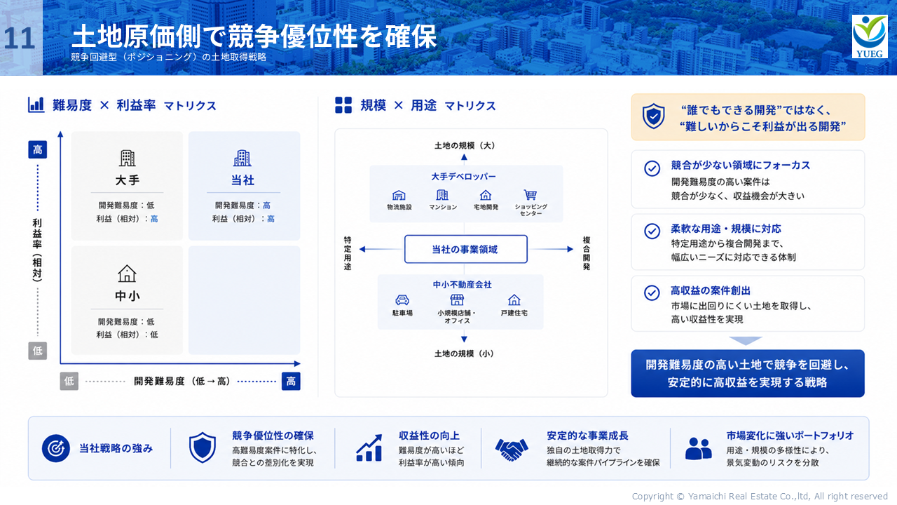
Task: Click the quote “難しいからこそ利益が出る開発”
Action: (762, 126)
